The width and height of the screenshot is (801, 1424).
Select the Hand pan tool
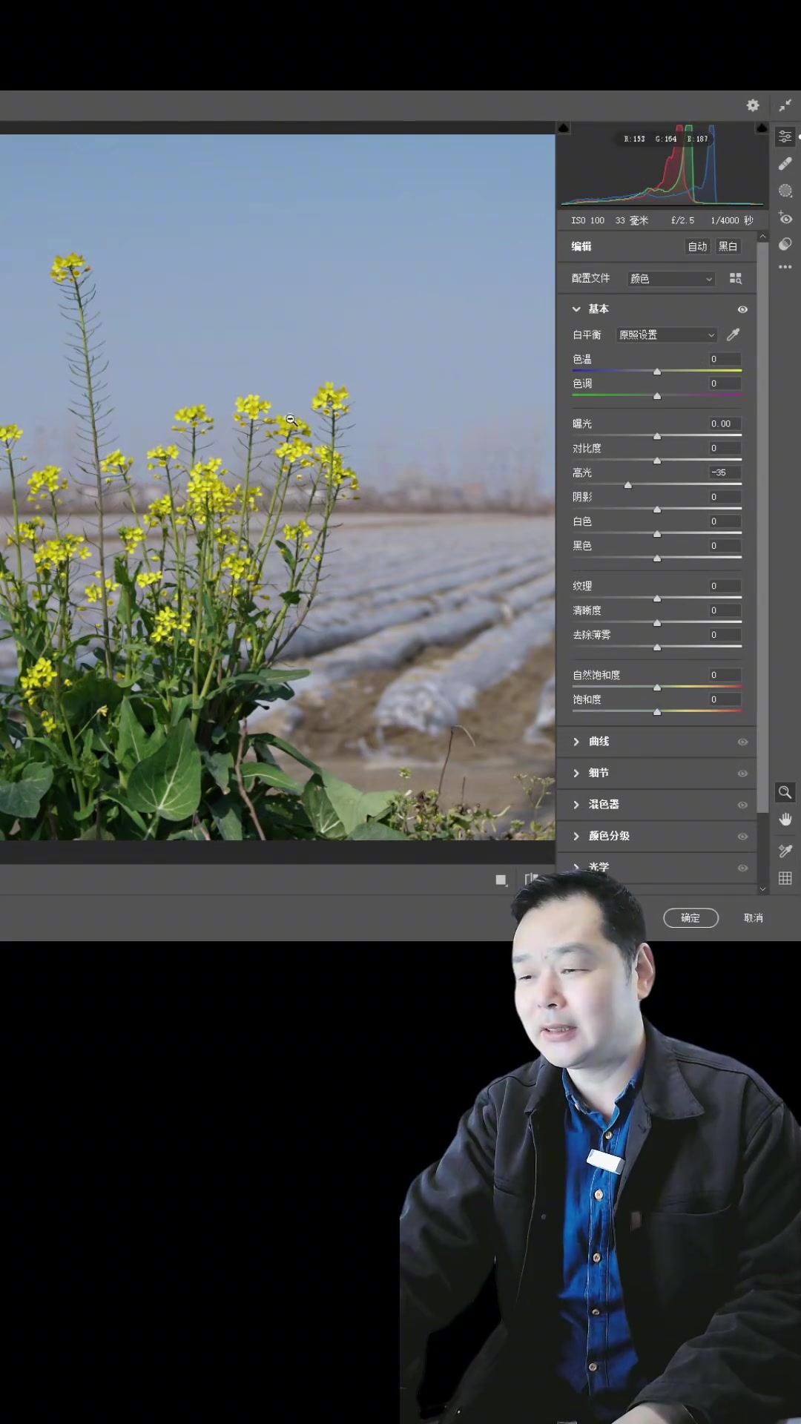(785, 820)
